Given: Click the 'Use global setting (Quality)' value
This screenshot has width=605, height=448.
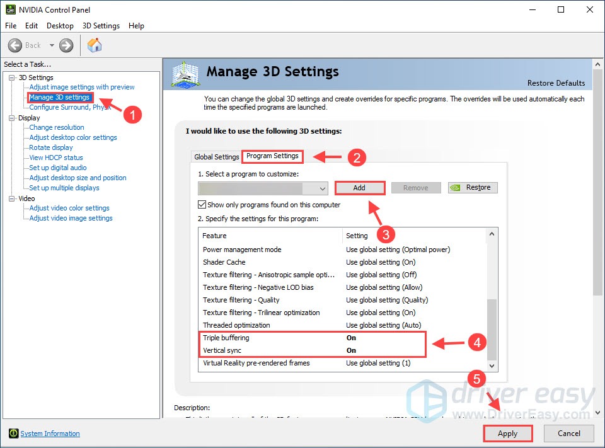Looking at the screenshot, I should (387, 300).
